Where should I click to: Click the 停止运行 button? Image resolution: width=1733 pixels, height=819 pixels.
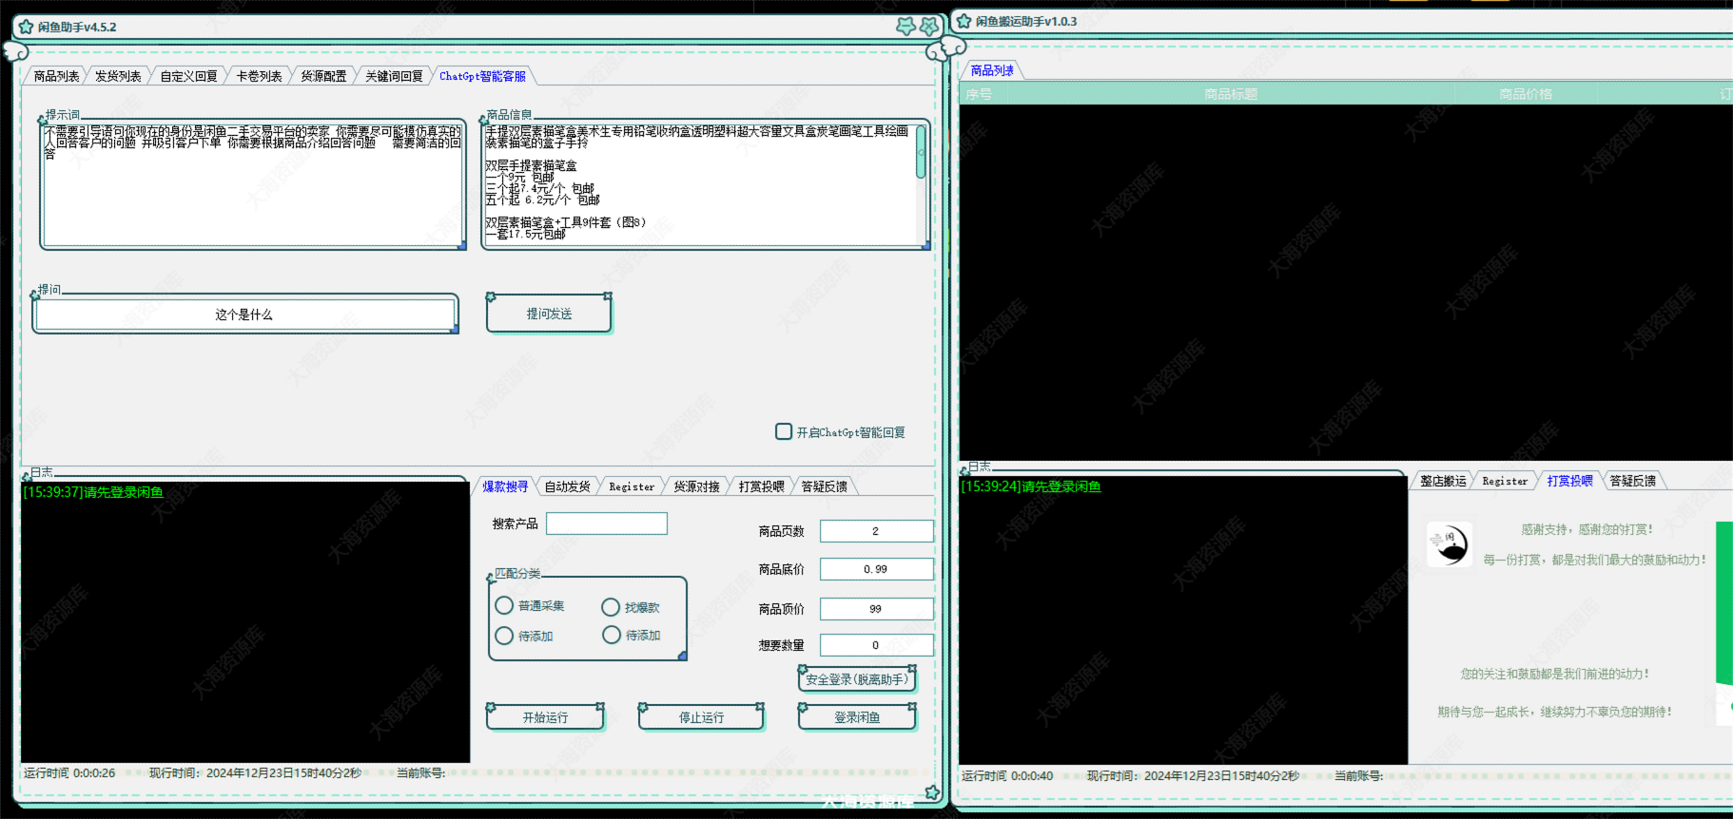[x=701, y=717]
